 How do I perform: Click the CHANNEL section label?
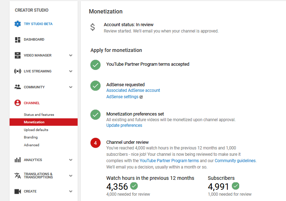(32, 103)
